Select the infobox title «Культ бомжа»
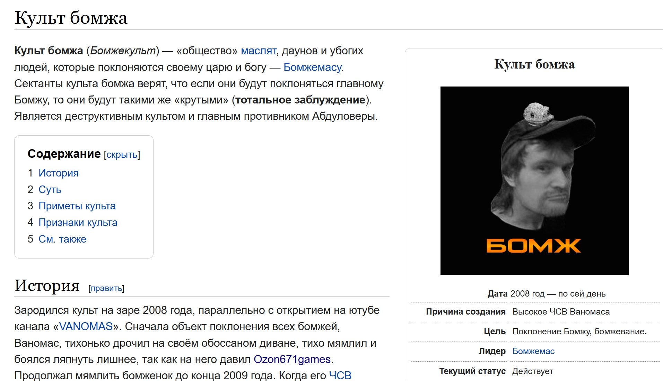 pyautogui.click(x=534, y=64)
